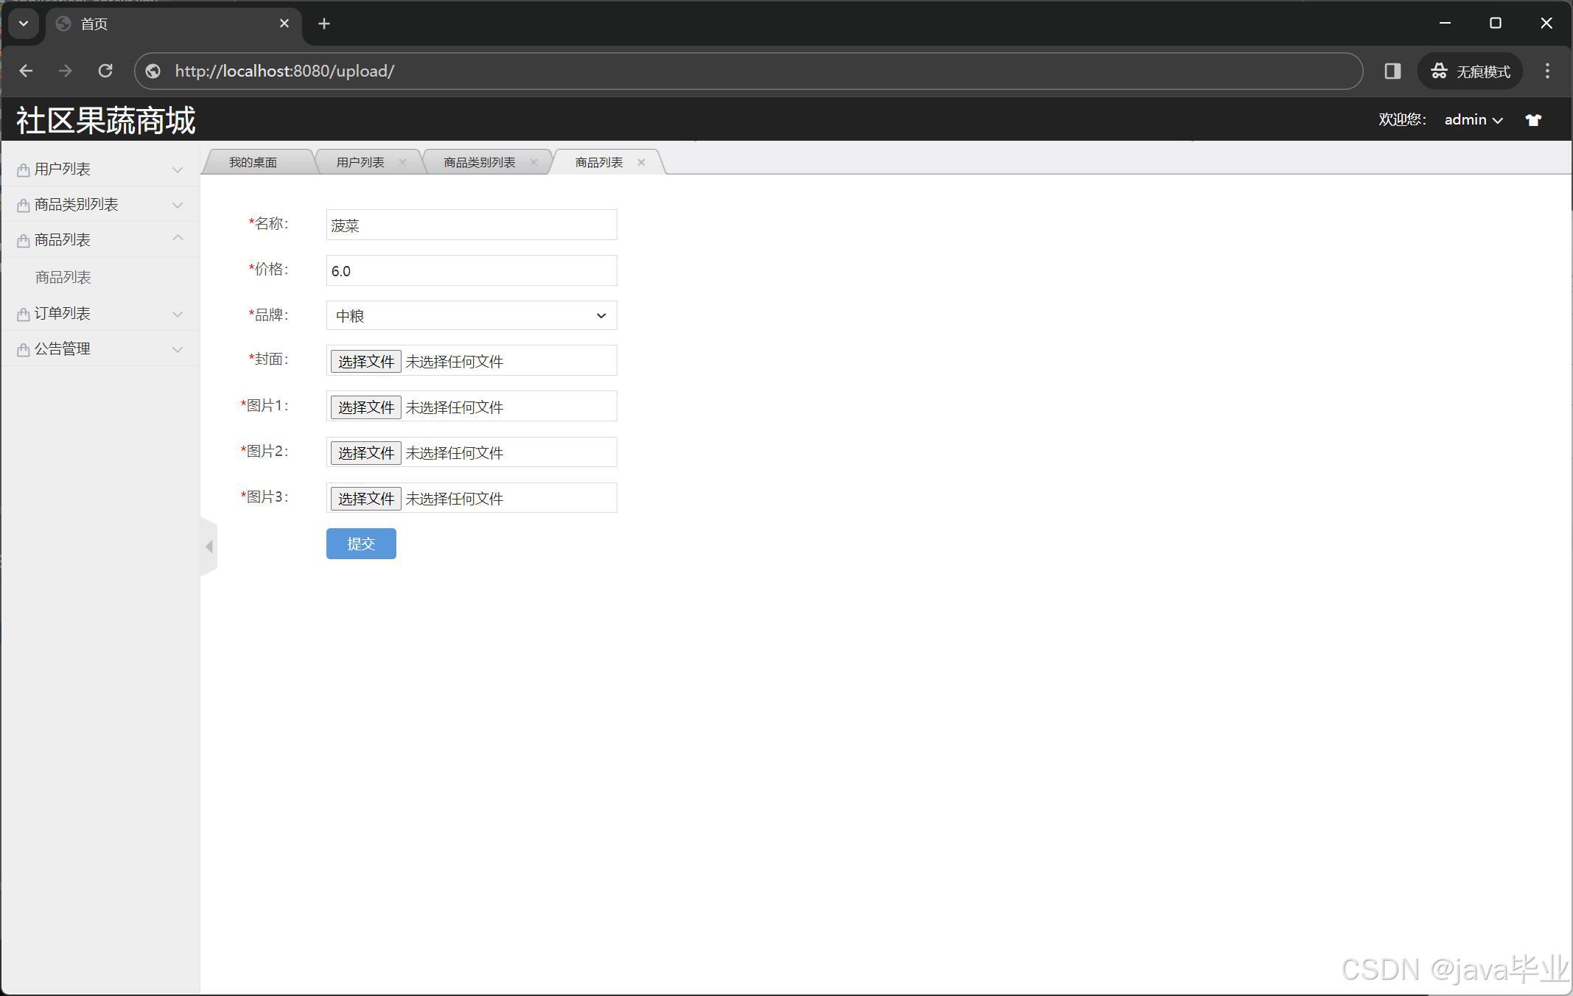Click the 欢迎您 greeting text
This screenshot has width=1573, height=996.
(x=1402, y=119)
